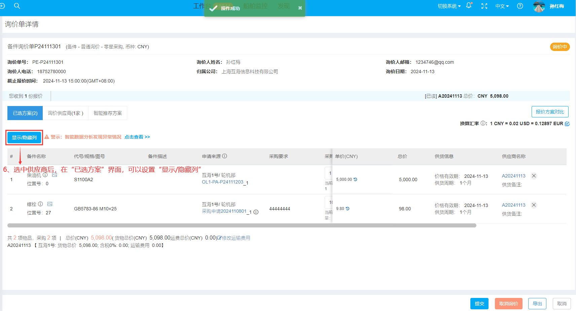The height and width of the screenshot is (311, 576).
Task: Click the 单价(CNY) column header
Action: (x=346, y=156)
